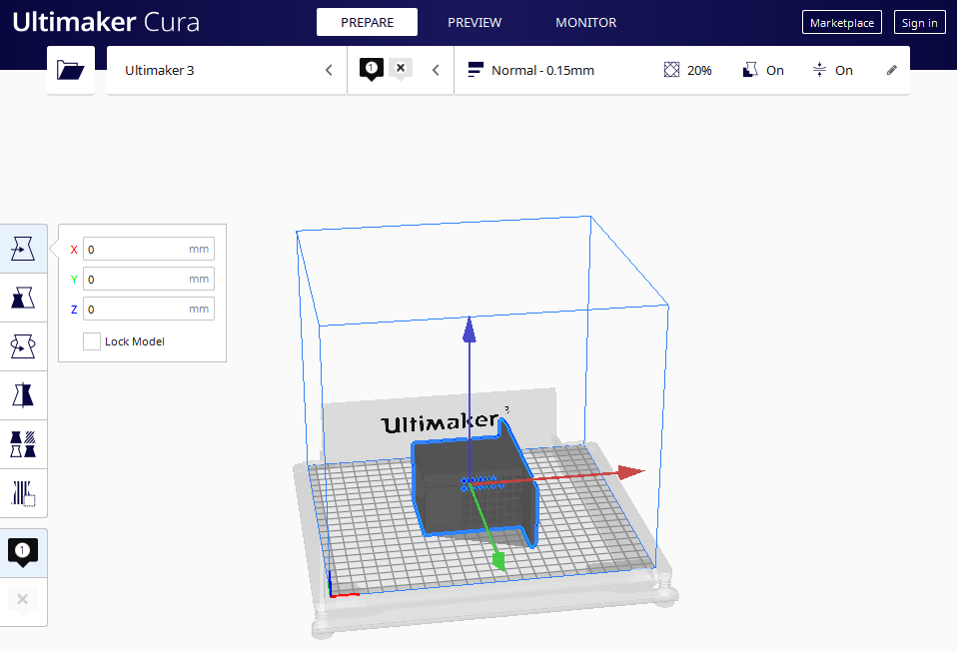Open Per Model Settings tool
Viewport: 957px width, 651px height.
coord(23,444)
